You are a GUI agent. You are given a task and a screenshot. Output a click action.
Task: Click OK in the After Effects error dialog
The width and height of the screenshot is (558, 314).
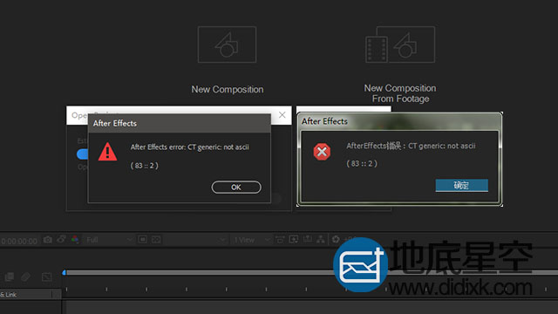[x=236, y=188]
